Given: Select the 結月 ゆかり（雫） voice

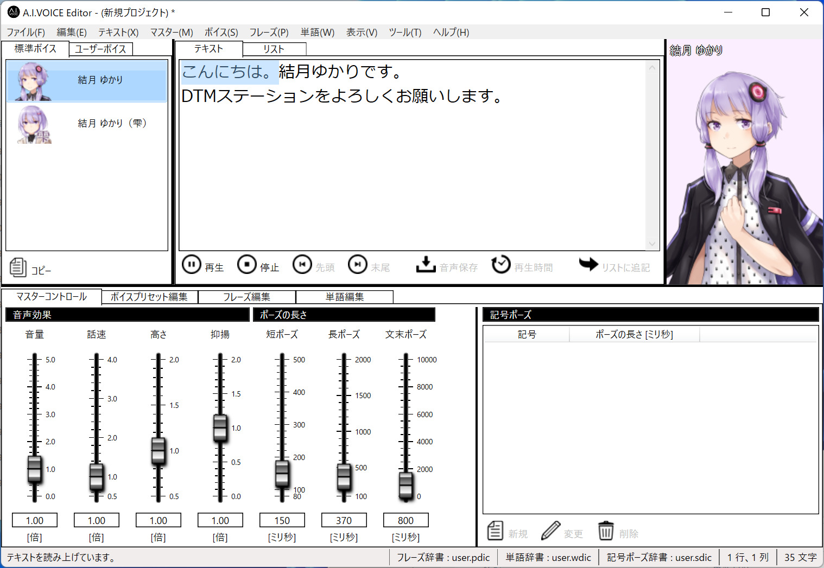Looking at the screenshot, I should coord(87,124).
